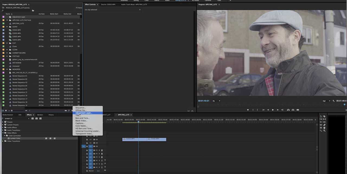Choose Adjustment Layer from the menu
Screen dimensions: 347x174
point(88,113)
